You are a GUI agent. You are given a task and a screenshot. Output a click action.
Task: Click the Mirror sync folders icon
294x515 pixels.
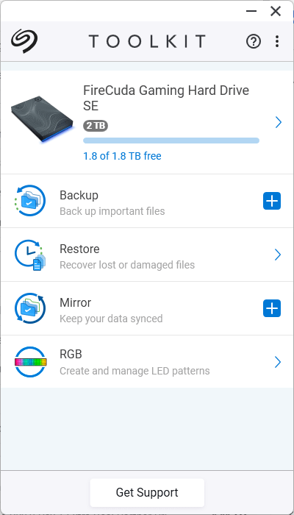point(30,308)
